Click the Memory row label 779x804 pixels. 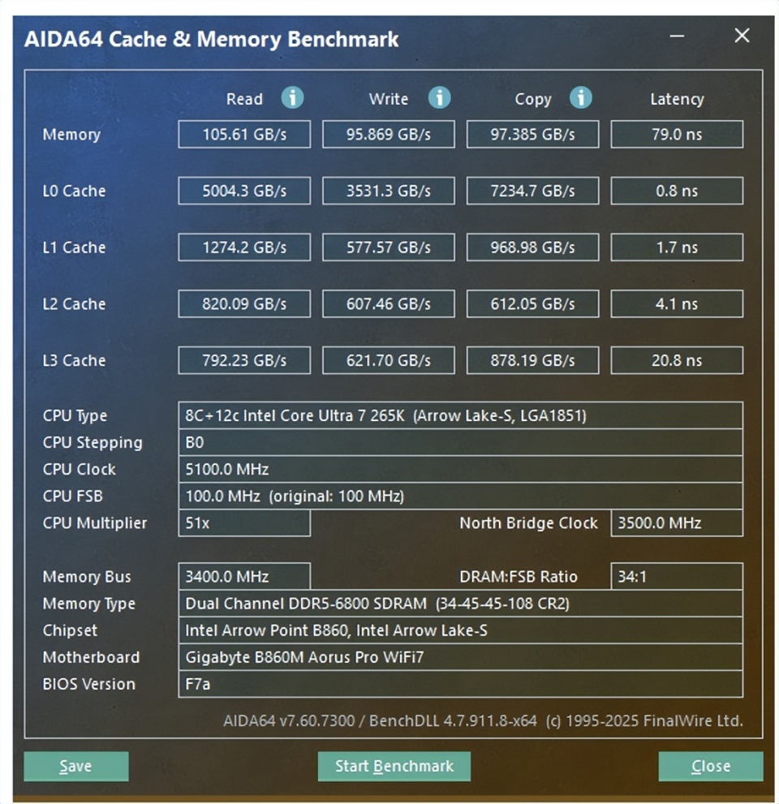[71, 135]
